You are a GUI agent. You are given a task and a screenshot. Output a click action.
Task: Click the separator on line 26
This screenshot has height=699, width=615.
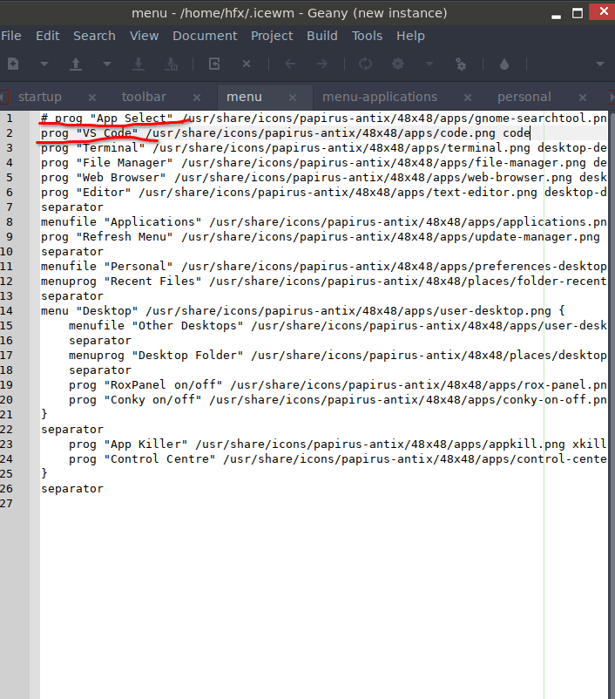(x=72, y=489)
